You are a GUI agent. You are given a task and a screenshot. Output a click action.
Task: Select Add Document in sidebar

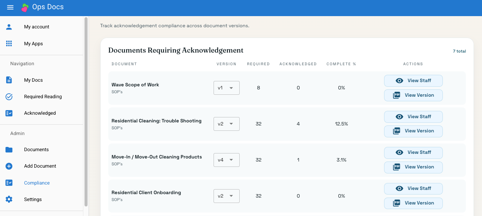[41, 166]
